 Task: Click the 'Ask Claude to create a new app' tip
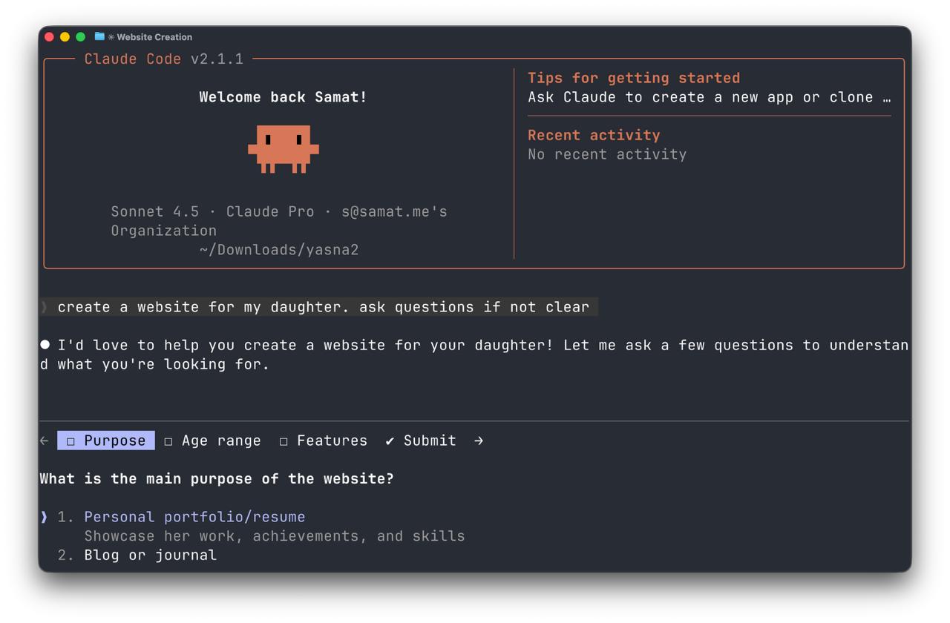click(x=709, y=97)
